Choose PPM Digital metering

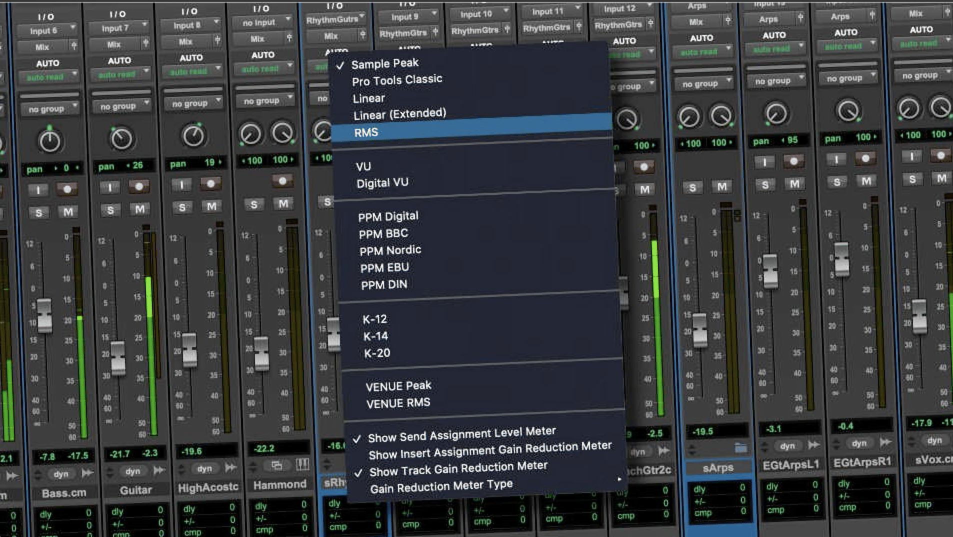click(388, 216)
